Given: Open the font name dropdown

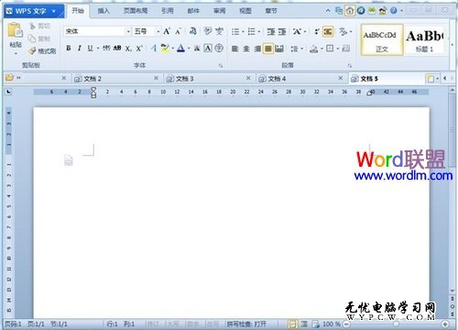Looking at the screenshot, I should tap(128, 31).
